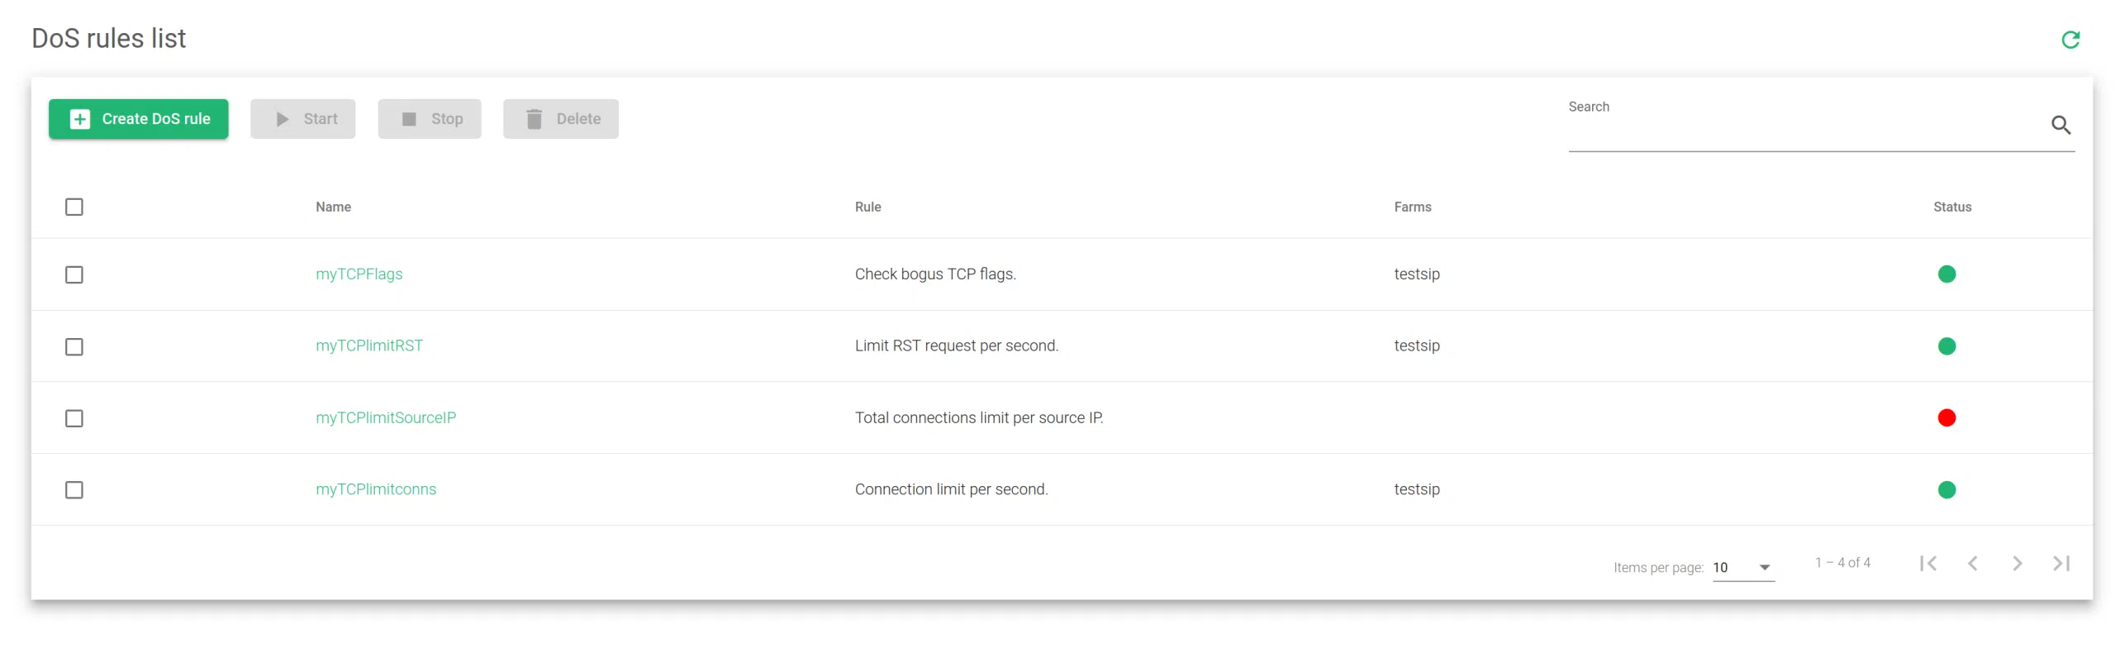
Task: Open the myTCPlimitSourceIP rule link
Action: pyautogui.click(x=385, y=418)
